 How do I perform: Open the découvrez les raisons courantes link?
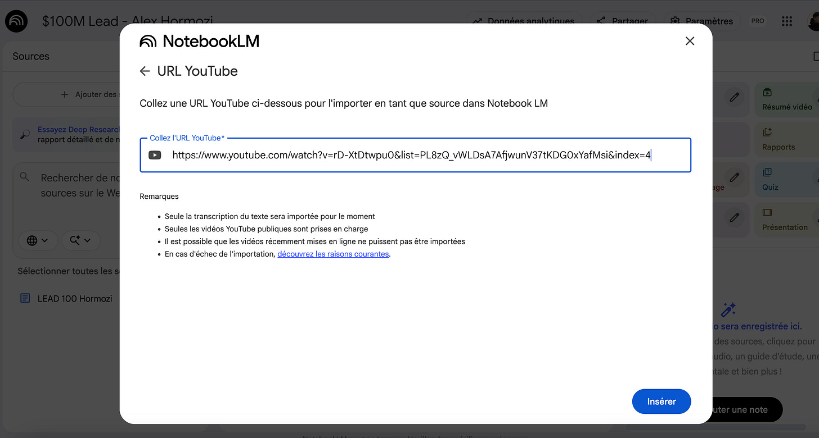pyautogui.click(x=333, y=254)
